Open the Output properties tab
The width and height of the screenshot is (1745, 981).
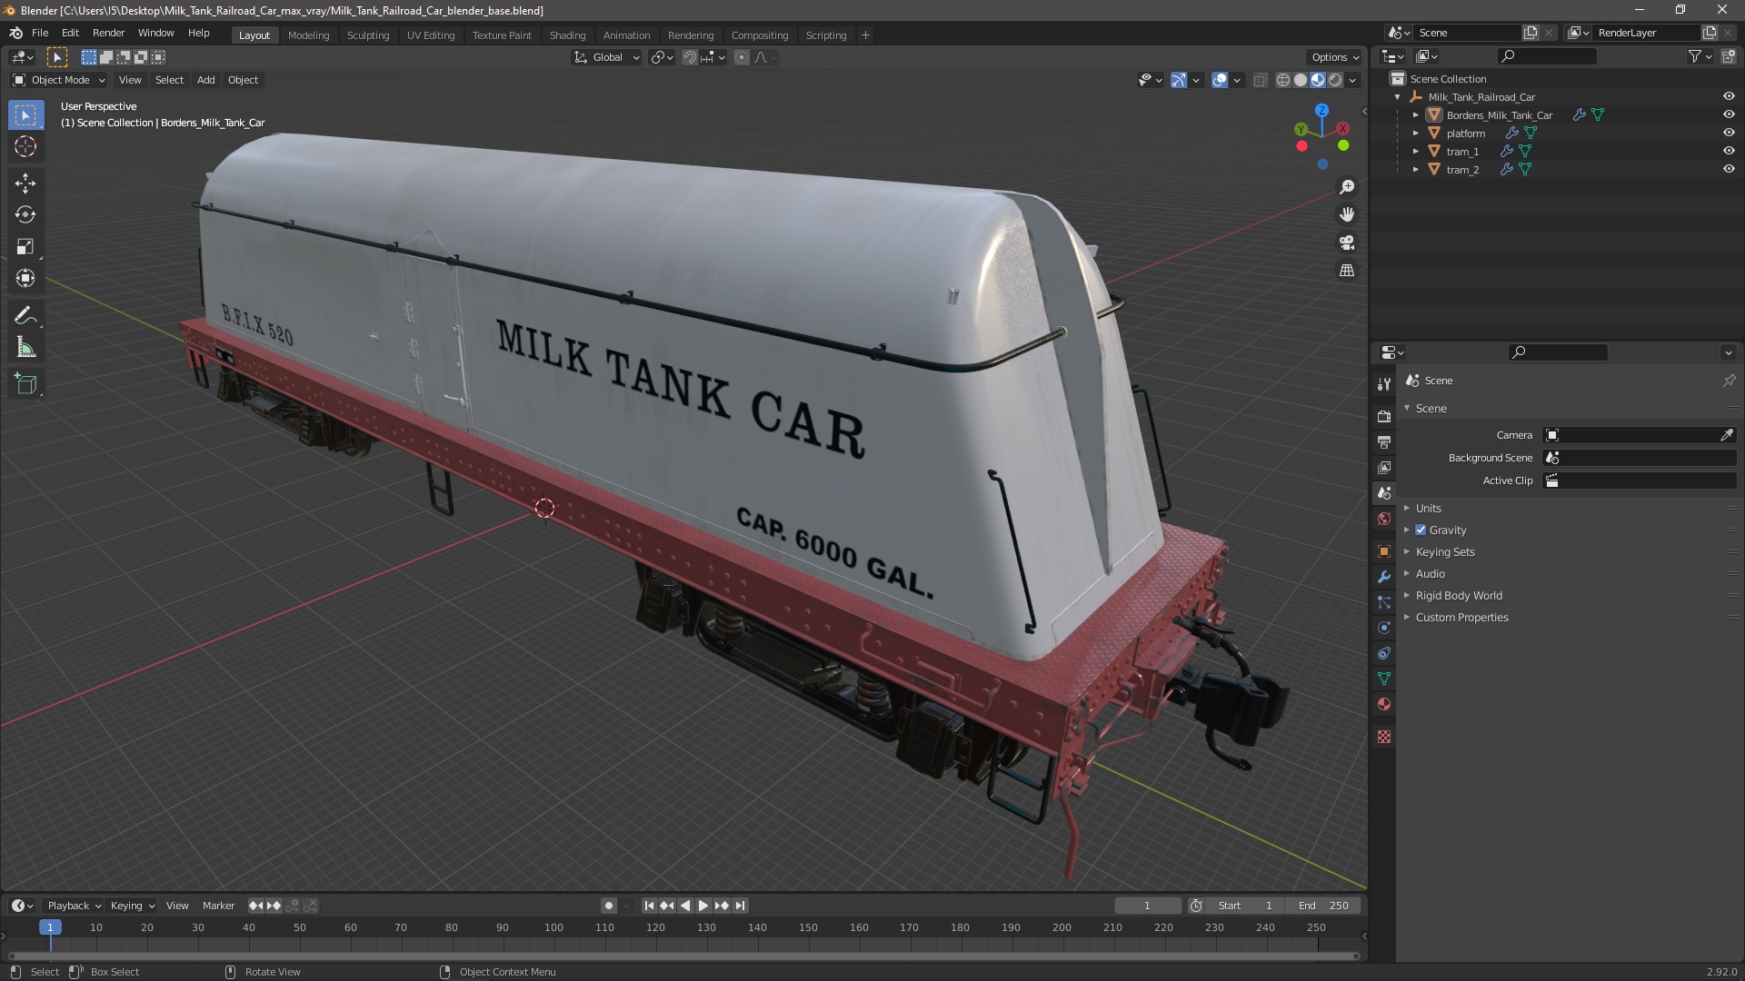1384,441
